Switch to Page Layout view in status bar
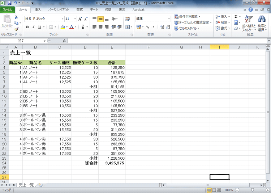This screenshot has width=271, height=193. 214,190
